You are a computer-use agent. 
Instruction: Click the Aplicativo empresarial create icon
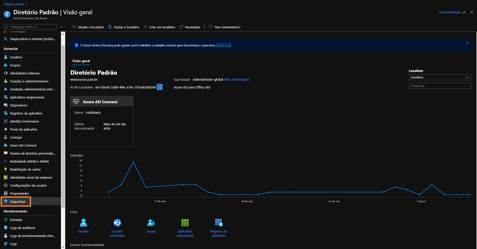(185, 223)
